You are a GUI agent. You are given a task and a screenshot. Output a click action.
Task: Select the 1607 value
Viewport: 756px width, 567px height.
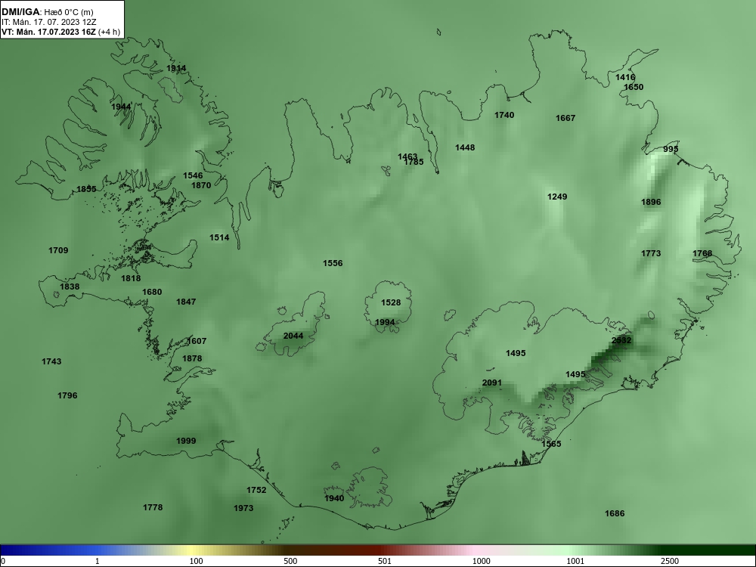(197, 341)
